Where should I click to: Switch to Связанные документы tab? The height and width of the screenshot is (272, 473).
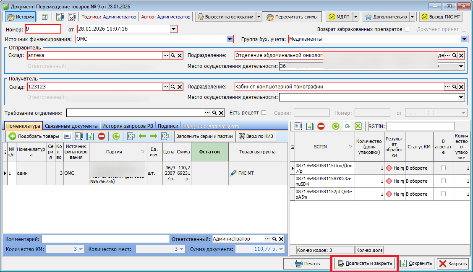[x=71, y=126]
